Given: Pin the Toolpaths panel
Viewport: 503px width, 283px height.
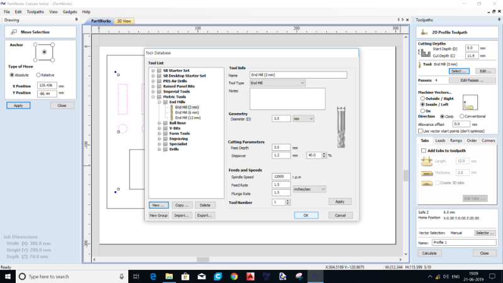Looking at the screenshot, I should pos(499,19).
